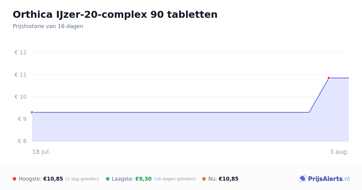This screenshot has height=190, width=362.
Task: Click the Laagste €9,30 price value
Action: [143, 179]
